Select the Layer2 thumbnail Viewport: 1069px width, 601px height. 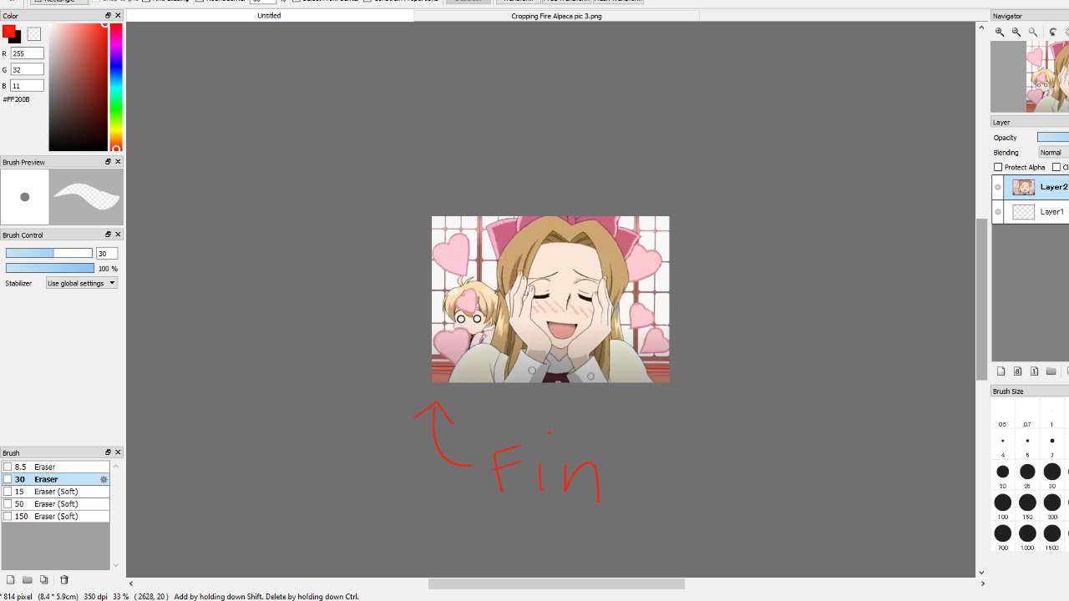1023,187
